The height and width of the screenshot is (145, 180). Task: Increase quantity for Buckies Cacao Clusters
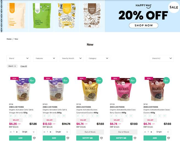click(151, 132)
